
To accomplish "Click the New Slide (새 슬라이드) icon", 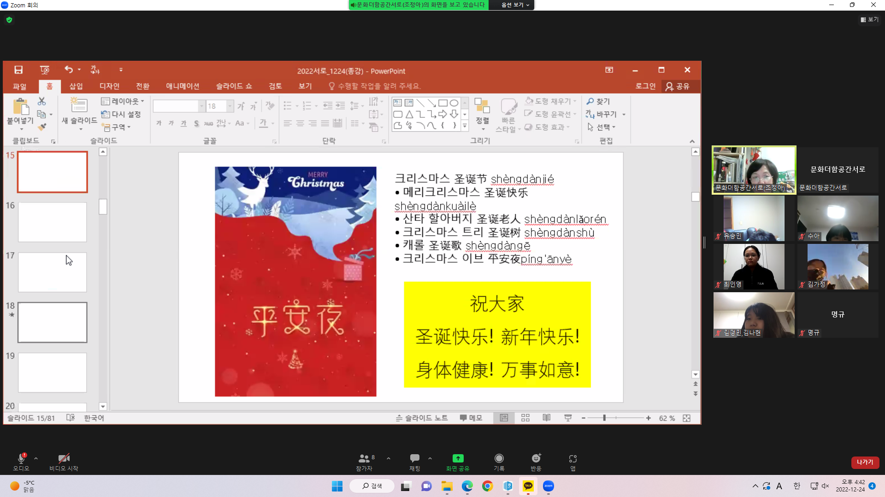I will [x=79, y=105].
